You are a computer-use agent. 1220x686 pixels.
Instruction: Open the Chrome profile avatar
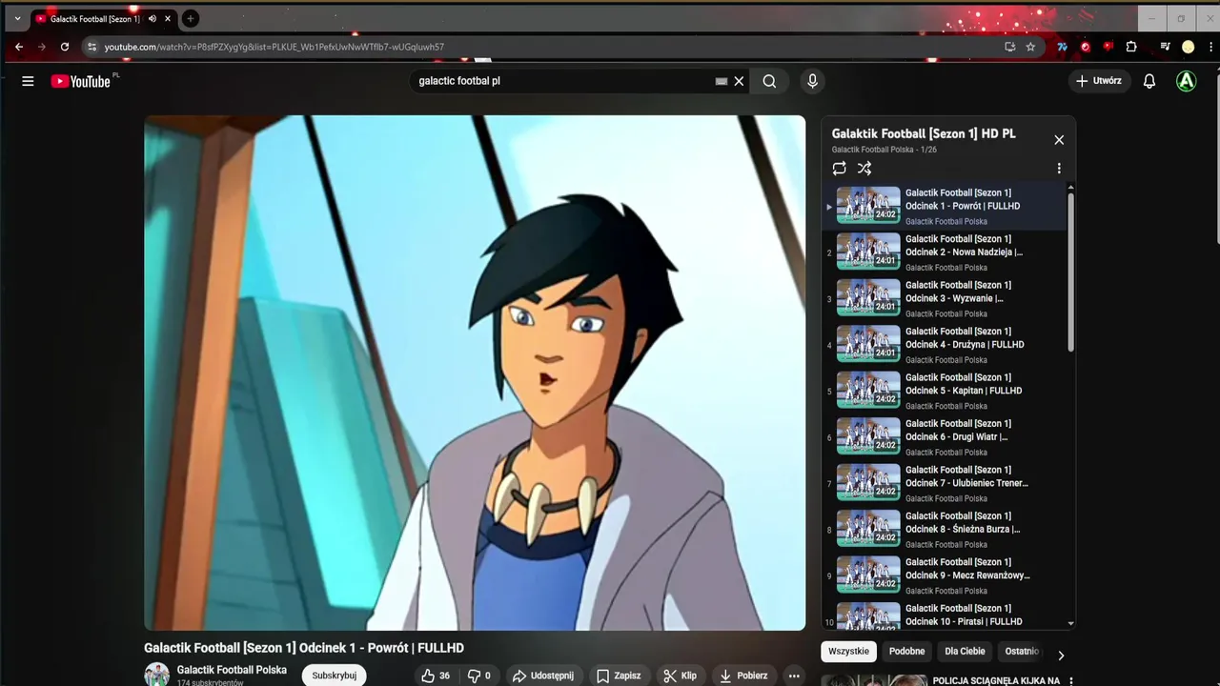1188,47
